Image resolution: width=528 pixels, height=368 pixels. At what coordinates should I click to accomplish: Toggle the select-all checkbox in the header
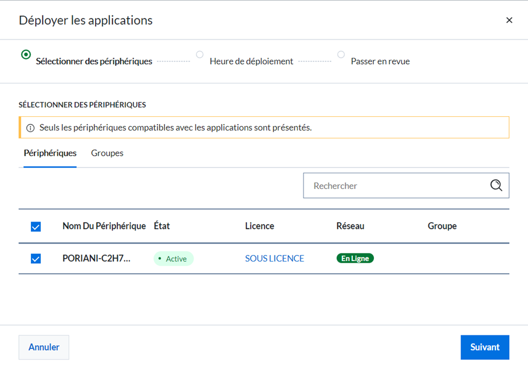(36, 227)
